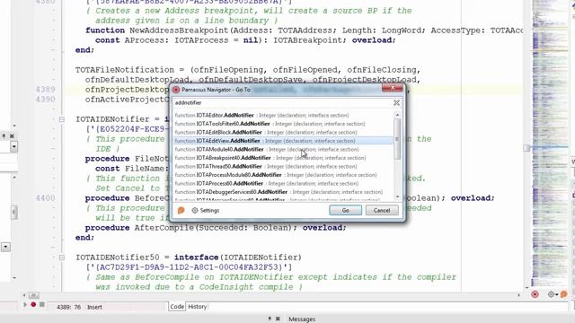Open the lower-left panel dropdown arrow
This screenshot has height=323, width=575.
coord(5,247)
